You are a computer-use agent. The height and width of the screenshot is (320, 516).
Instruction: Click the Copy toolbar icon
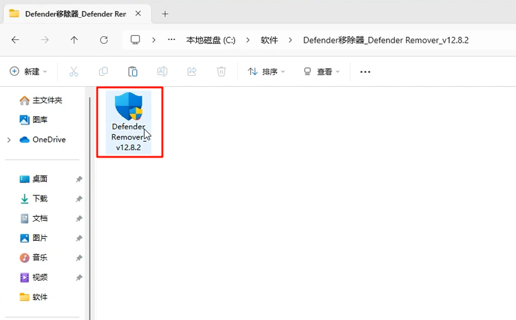[x=103, y=72]
